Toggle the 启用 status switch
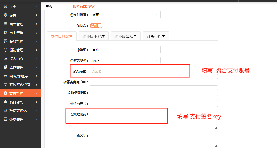This screenshot has height=148, width=277. (x=96, y=26)
